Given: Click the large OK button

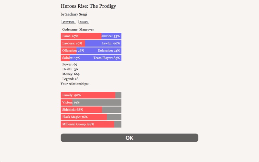Looking at the screenshot, I should [x=129, y=138].
